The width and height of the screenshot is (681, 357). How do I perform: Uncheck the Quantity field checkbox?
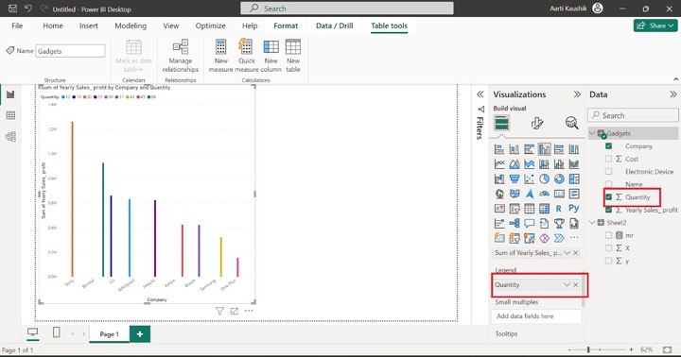pos(608,197)
